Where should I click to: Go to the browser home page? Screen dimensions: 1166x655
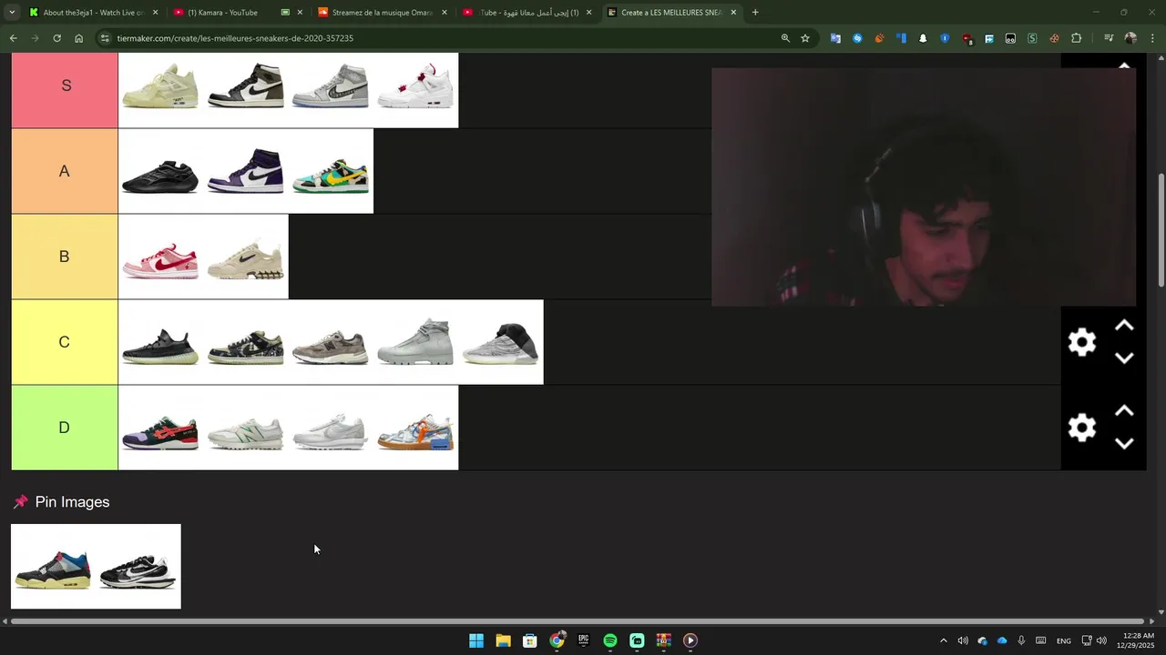pos(79,38)
